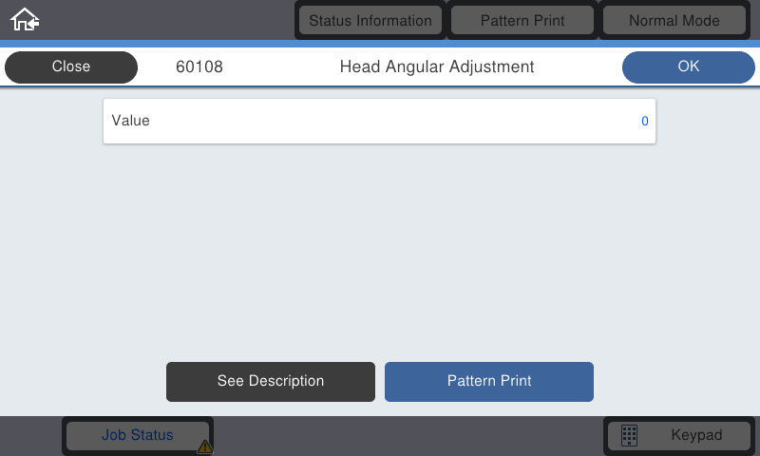This screenshot has height=456, width=760.
Task: Show the Keypad
Action: tap(678, 435)
